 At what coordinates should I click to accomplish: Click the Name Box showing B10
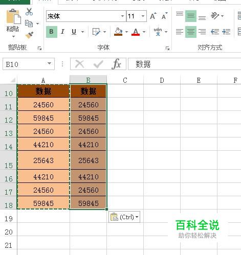point(29,64)
